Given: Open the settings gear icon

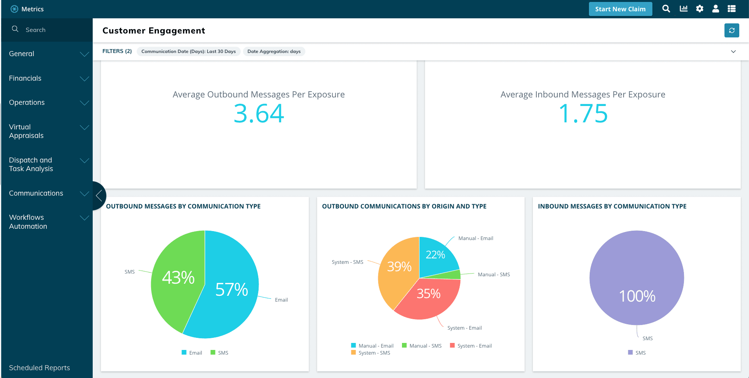Looking at the screenshot, I should tap(700, 9).
